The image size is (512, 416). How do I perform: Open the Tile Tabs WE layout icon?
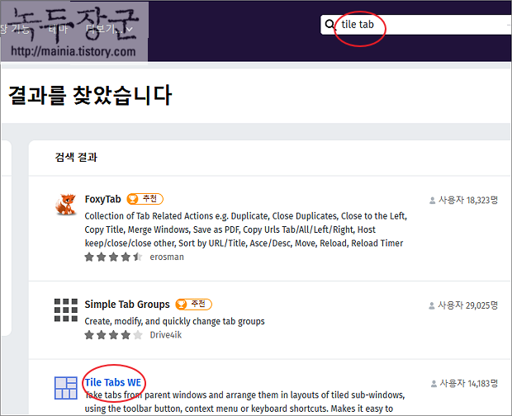pyautogui.click(x=66, y=388)
